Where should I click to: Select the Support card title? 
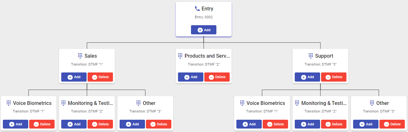coord(324,56)
